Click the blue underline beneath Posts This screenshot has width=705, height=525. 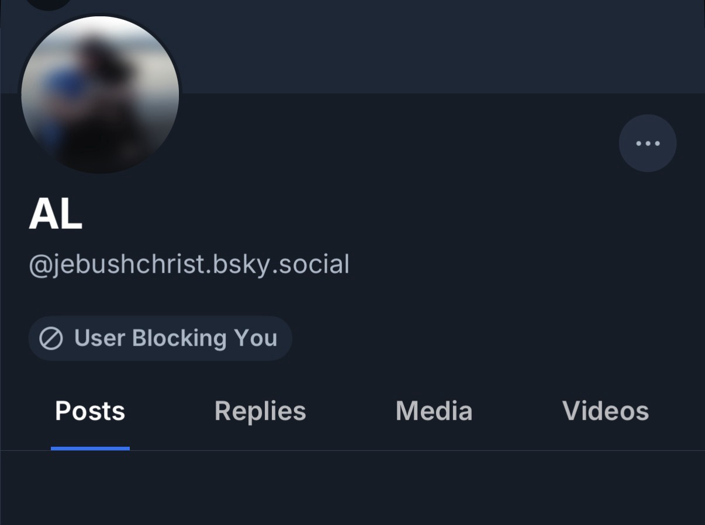pos(90,448)
